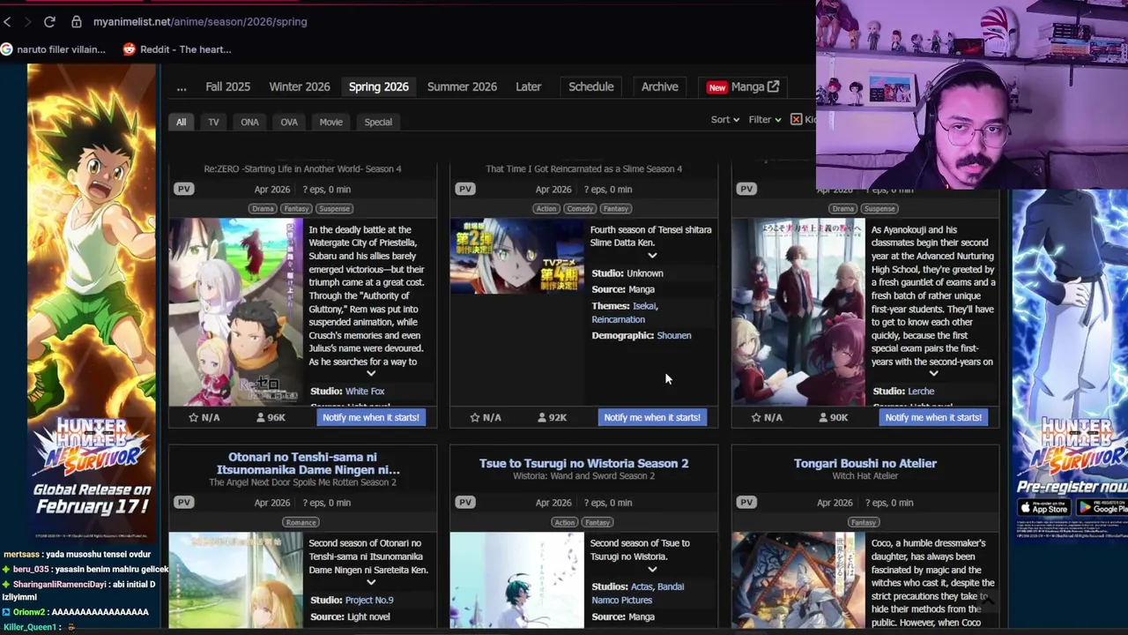Open Re:ZERO Season 4 title link
Screen dimensions: 1128x635
302,168
